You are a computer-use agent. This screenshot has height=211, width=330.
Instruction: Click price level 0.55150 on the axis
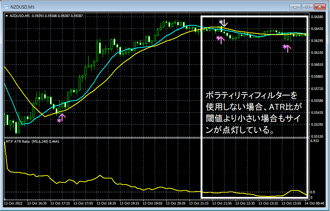tap(317, 137)
